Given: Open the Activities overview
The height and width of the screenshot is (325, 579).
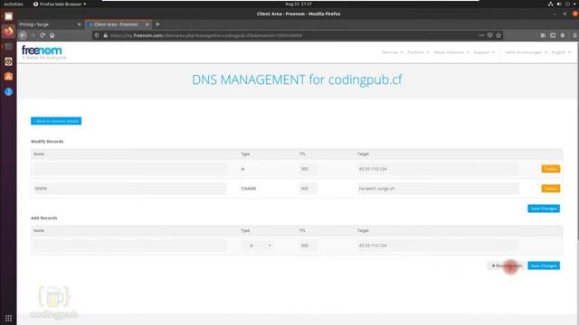Looking at the screenshot, I should pos(14,4).
